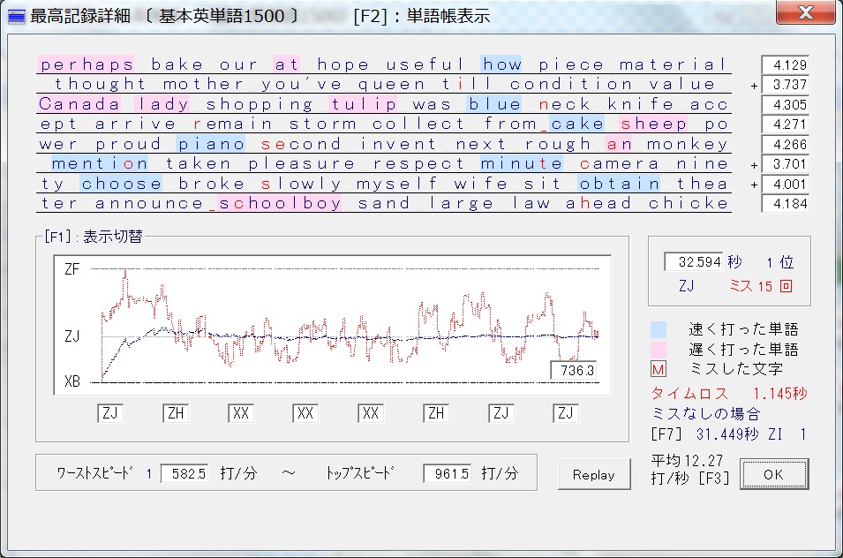Select the worst speed 582.5 field
843x558 pixels.
(185, 474)
